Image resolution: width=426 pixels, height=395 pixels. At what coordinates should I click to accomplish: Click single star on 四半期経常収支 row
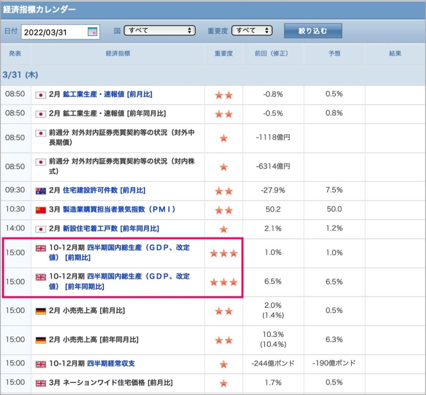pyautogui.click(x=223, y=364)
